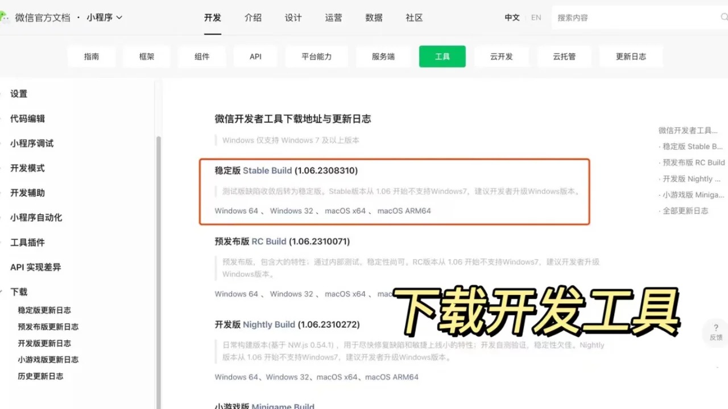This screenshot has height=409, width=728.
Task: Open 设置 in the sidebar
Action: tap(19, 94)
